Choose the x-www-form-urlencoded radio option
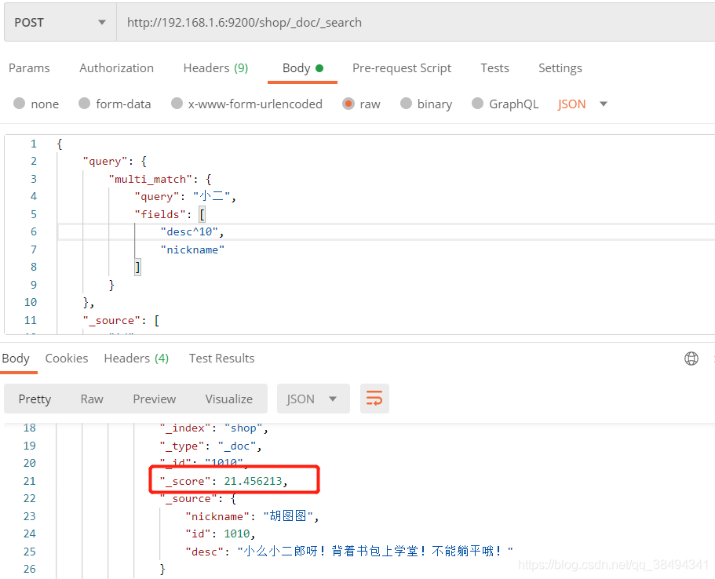The height and width of the screenshot is (579, 715). point(177,104)
